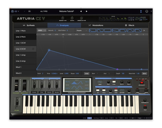Select the envelope peak point handle
The image size is (162, 128).
tap(49, 50)
